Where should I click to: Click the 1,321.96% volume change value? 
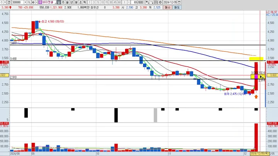pyautogui.click(x=56, y=7)
